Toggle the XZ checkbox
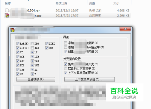This screenshot has width=151, height=109. [32, 70]
